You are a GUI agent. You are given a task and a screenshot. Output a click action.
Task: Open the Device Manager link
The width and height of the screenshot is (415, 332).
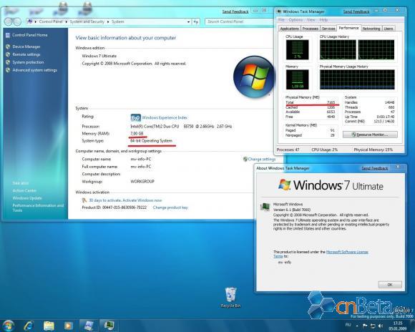point(26,47)
